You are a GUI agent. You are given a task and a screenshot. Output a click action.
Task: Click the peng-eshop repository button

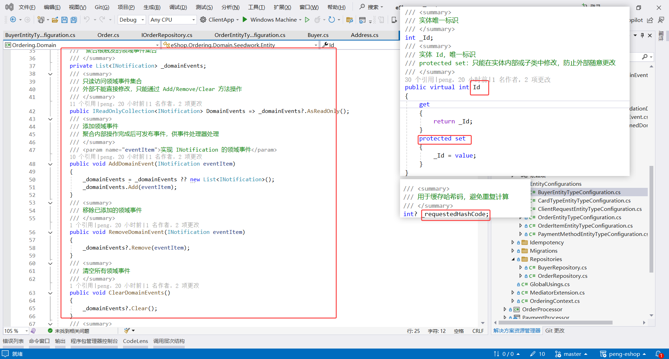(x=623, y=354)
